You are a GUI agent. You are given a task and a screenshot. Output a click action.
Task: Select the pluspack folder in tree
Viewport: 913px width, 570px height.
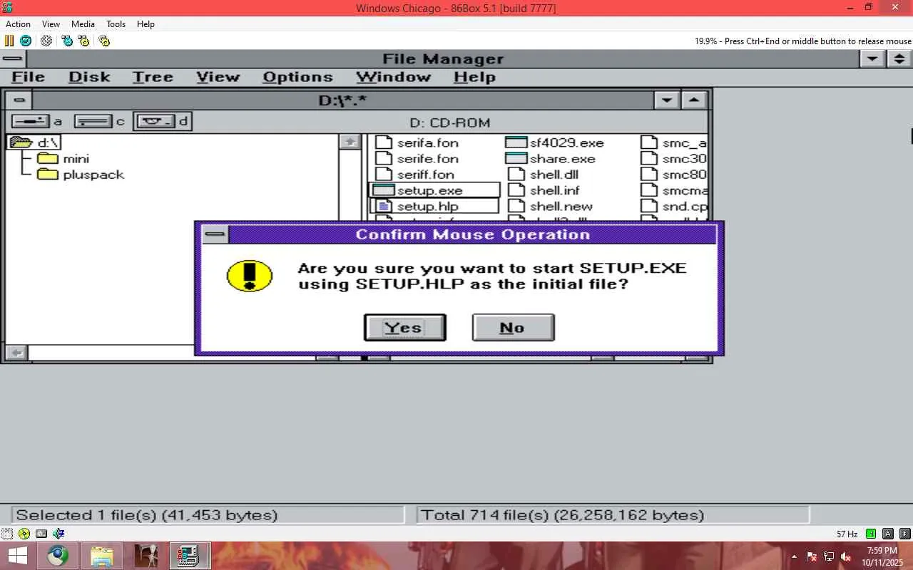click(93, 175)
